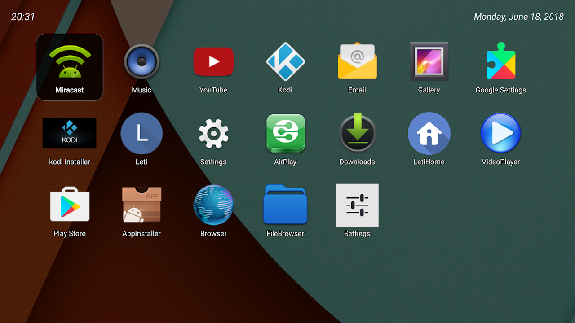Launch the LetiHome launcher
Viewport: 575px width, 323px height.
(429, 133)
